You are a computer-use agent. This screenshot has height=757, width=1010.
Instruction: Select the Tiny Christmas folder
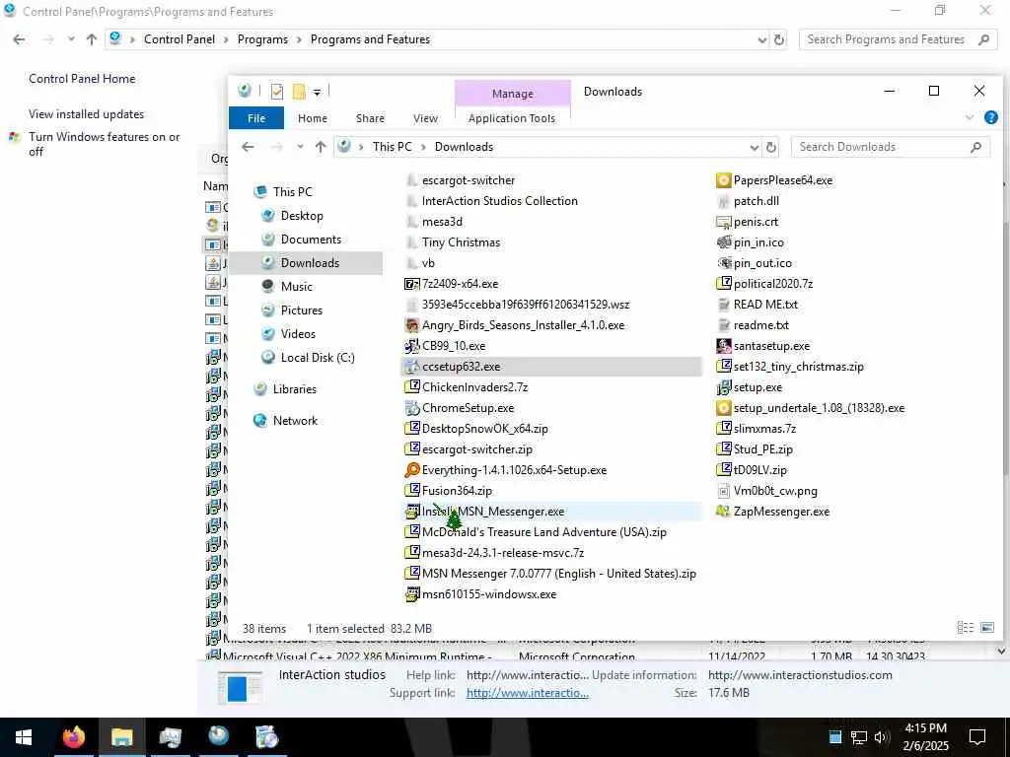[x=461, y=242]
